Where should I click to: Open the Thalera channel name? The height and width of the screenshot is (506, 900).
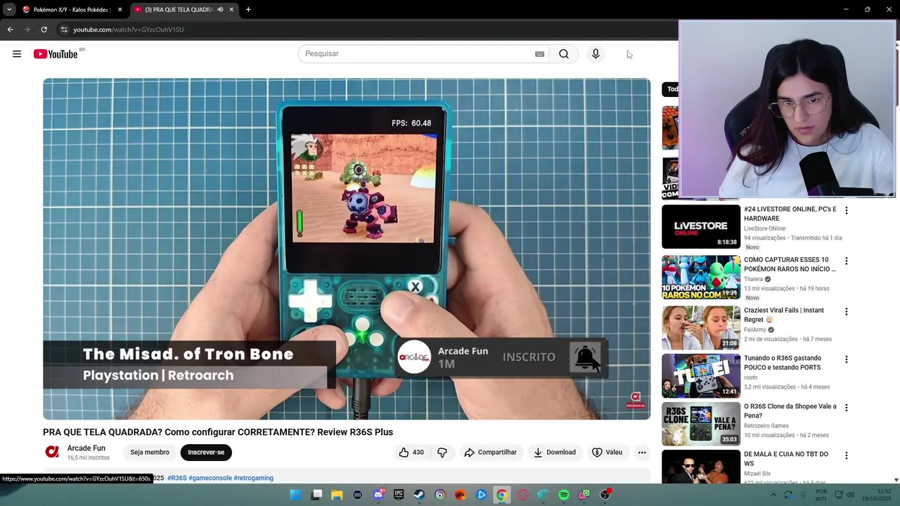point(753,279)
